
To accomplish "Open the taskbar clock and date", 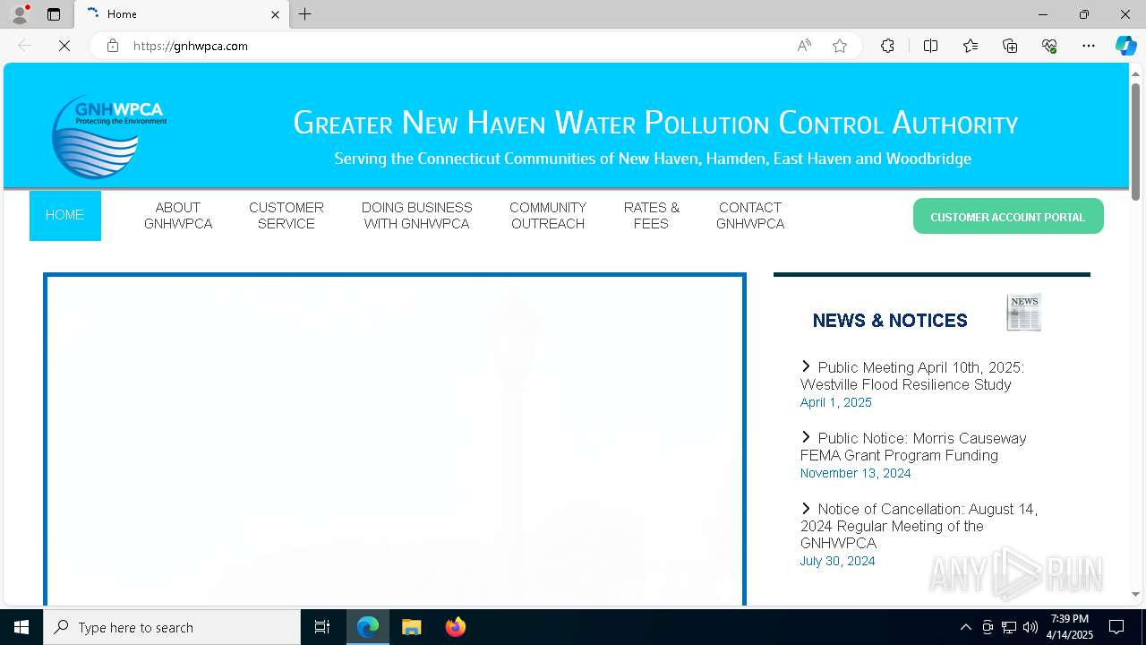I will point(1070,627).
